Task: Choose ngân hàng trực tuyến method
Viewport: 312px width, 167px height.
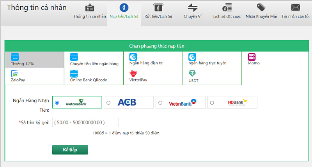Action: 212,59
